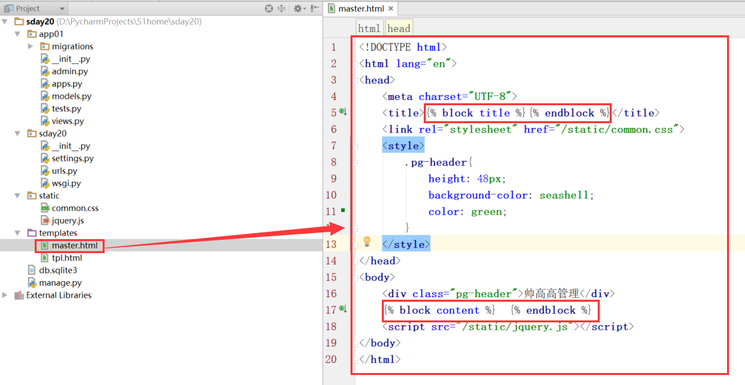Toggle the fold marker on the head tag line
745x385 pixels.
click(354, 80)
